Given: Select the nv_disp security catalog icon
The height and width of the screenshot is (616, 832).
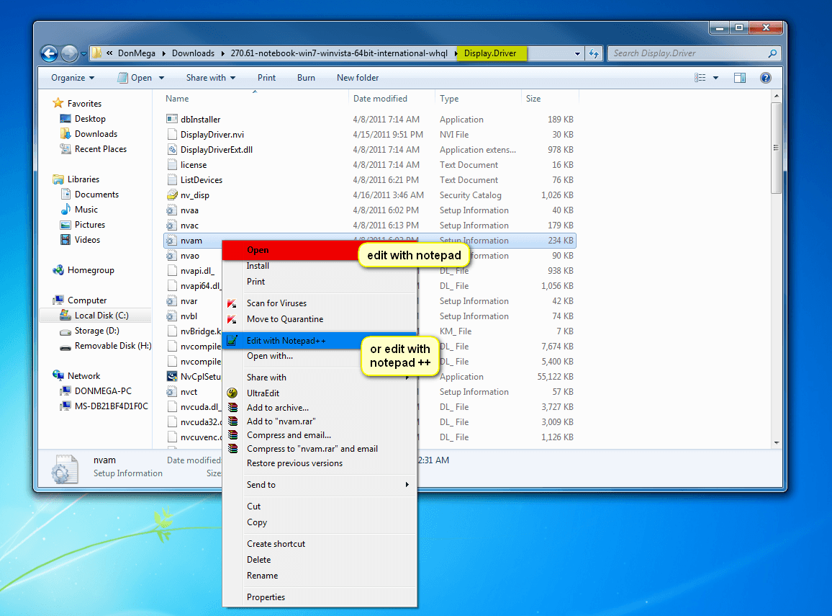Looking at the screenshot, I should pos(172,195).
